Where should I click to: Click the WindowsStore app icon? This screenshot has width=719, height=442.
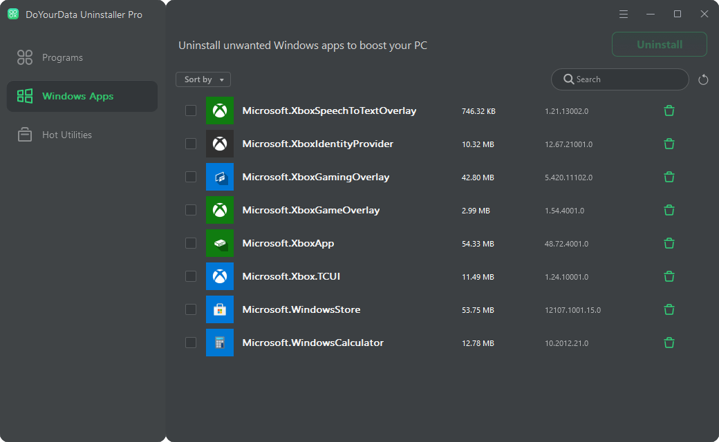coord(220,309)
